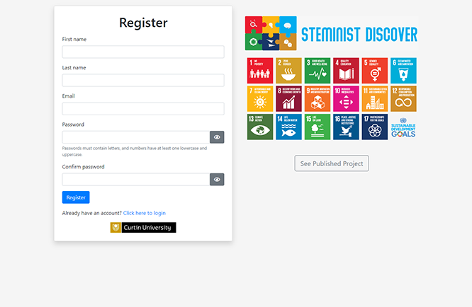
Task: Click the Last name input field
Action: click(143, 80)
